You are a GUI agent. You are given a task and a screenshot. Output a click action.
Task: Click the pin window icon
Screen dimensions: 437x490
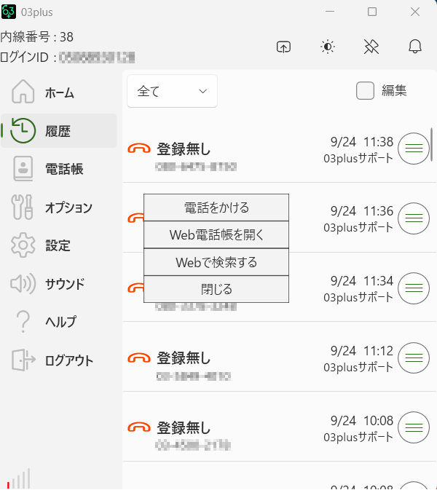click(x=371, y=47)
